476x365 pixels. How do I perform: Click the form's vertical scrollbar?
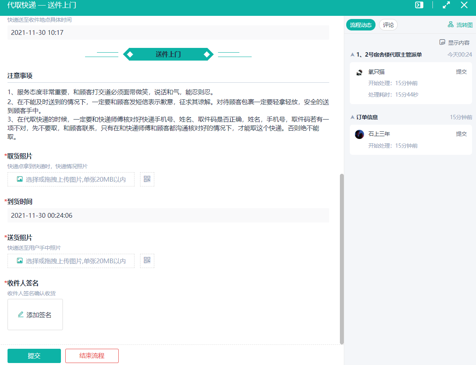[342, 257]
